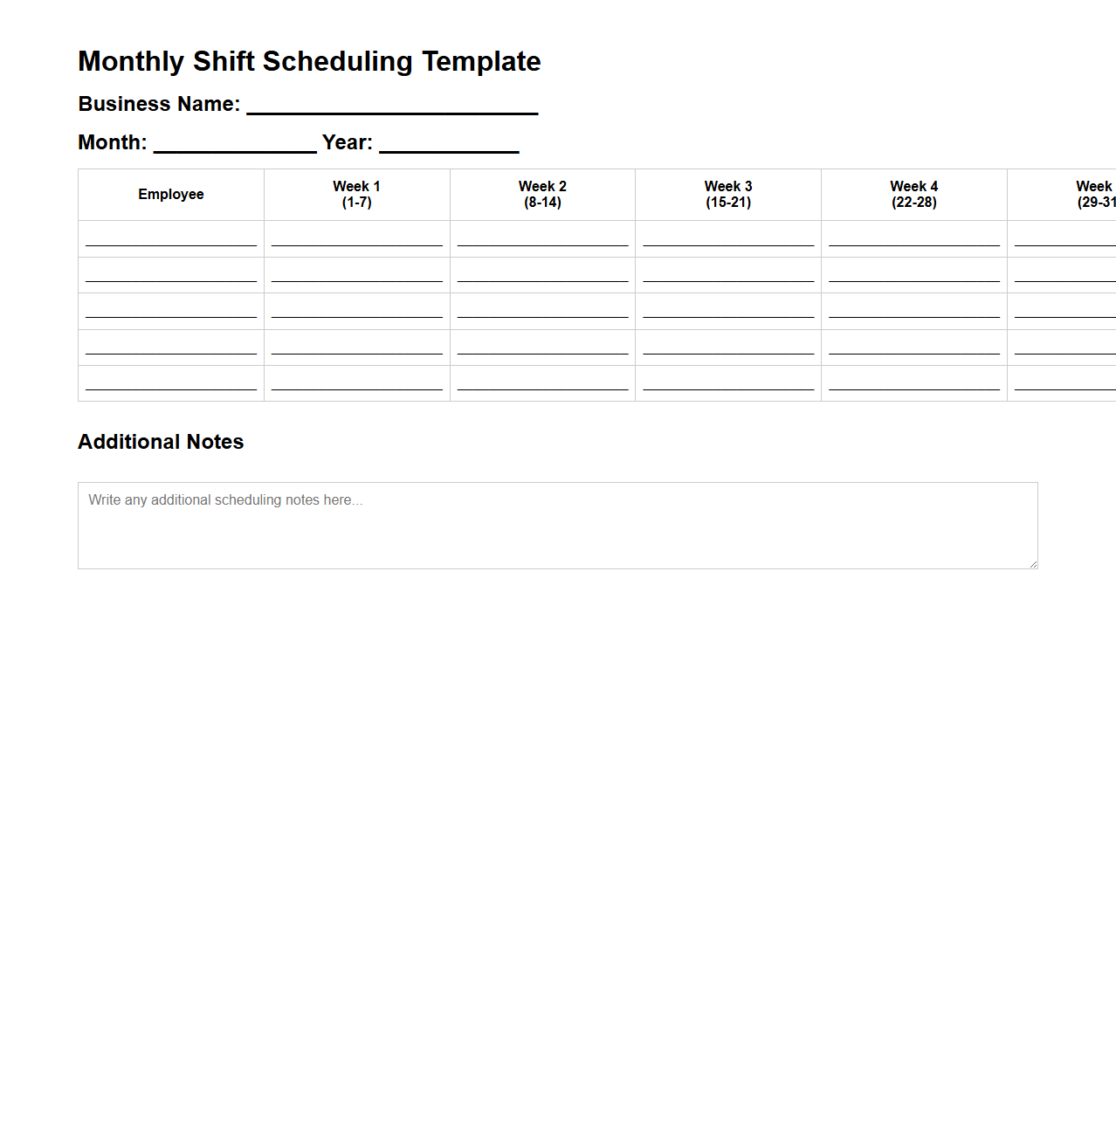Click the second Week 3 cell line

(x=728, y=283)
